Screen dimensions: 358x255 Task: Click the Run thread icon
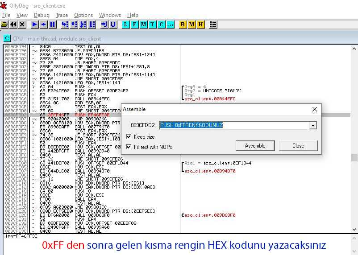coord(44,25)
